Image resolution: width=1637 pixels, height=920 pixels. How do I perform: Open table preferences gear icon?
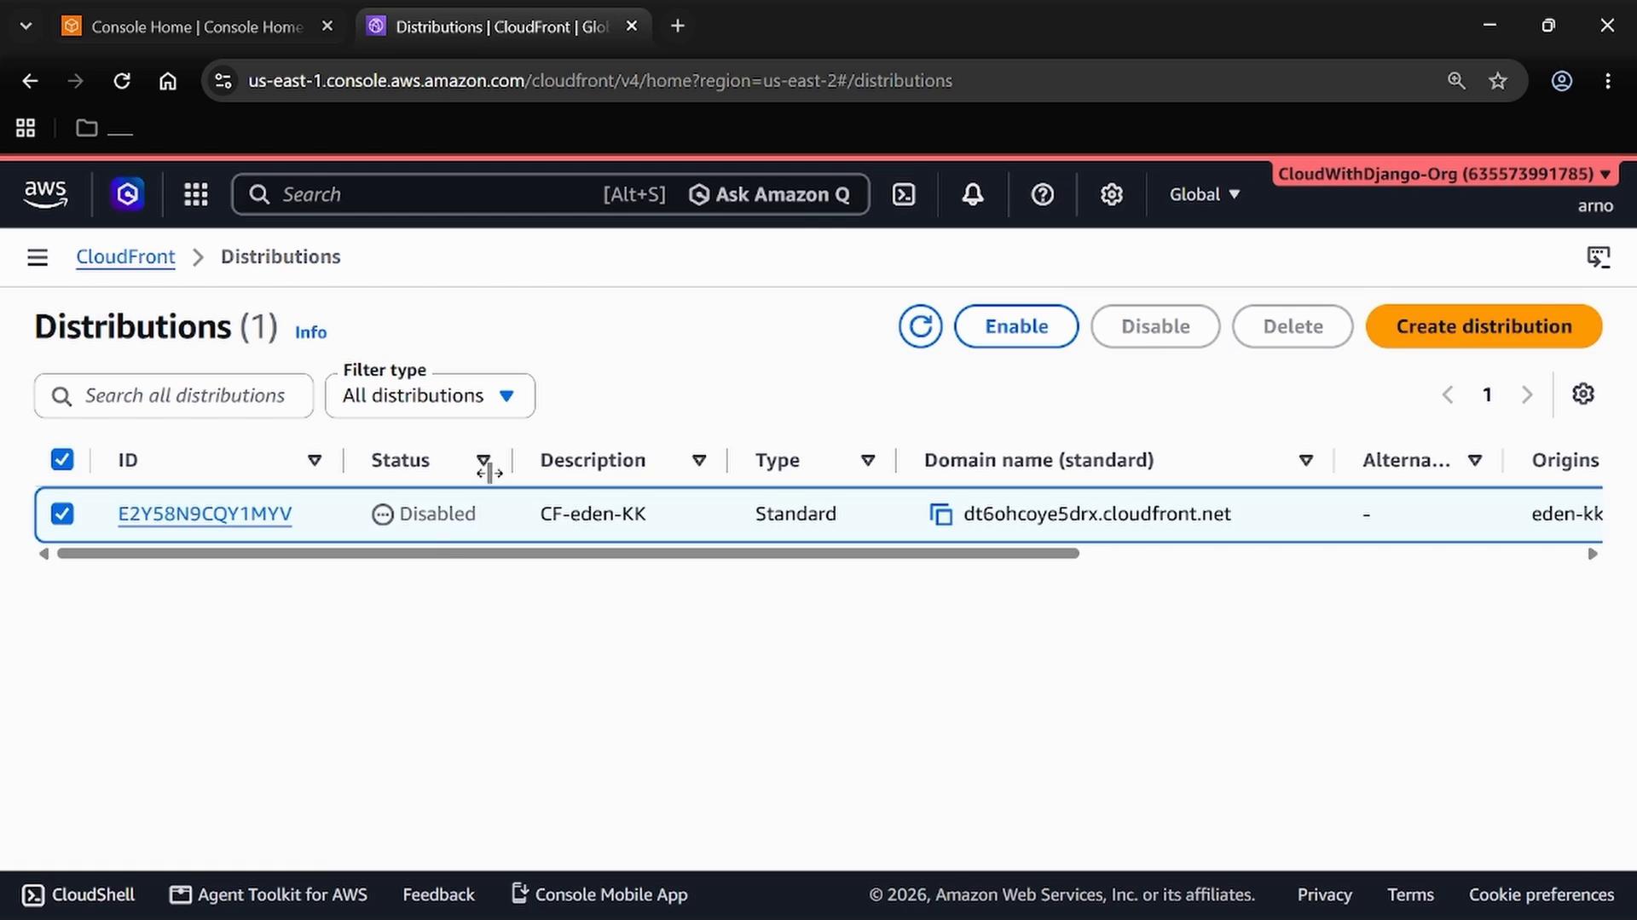[x=1583, y=394]
